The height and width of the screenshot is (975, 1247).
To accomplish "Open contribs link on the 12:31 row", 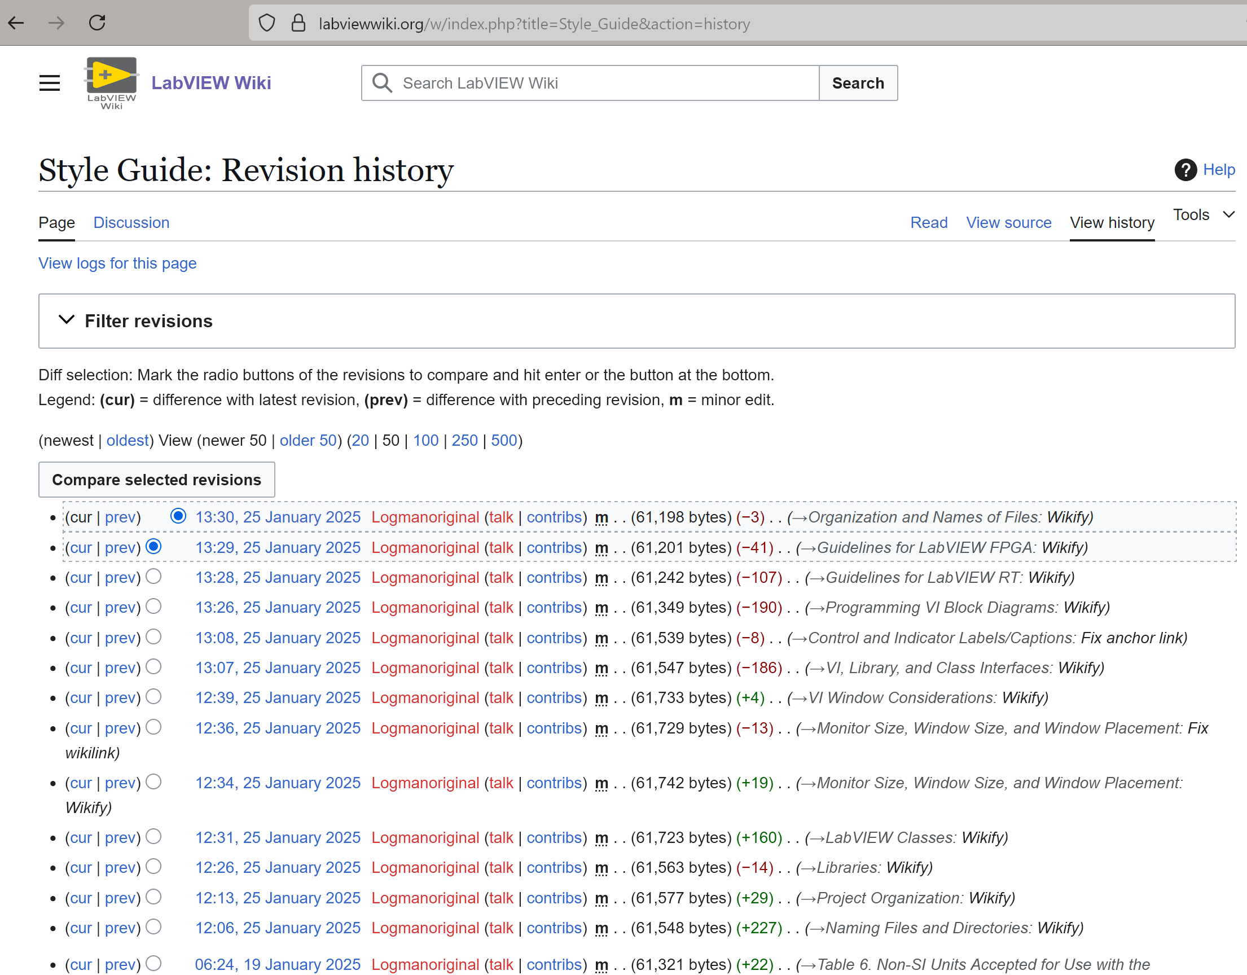I will click(x=554, y=838).
